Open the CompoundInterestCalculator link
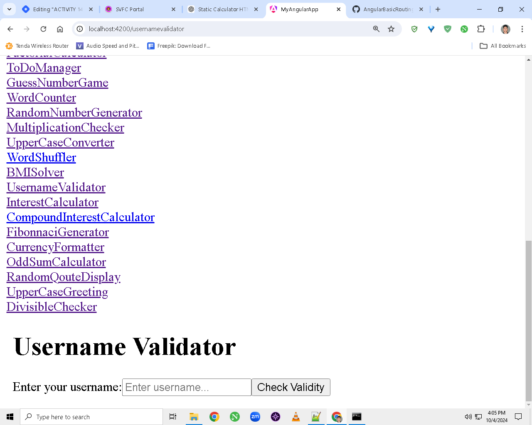 [81, 217]
